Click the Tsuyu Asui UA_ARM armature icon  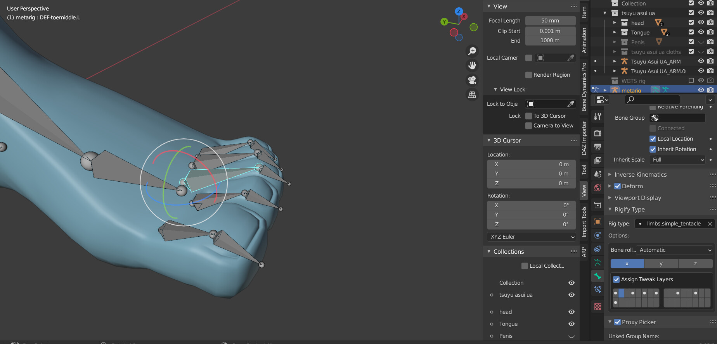point(624,61)
